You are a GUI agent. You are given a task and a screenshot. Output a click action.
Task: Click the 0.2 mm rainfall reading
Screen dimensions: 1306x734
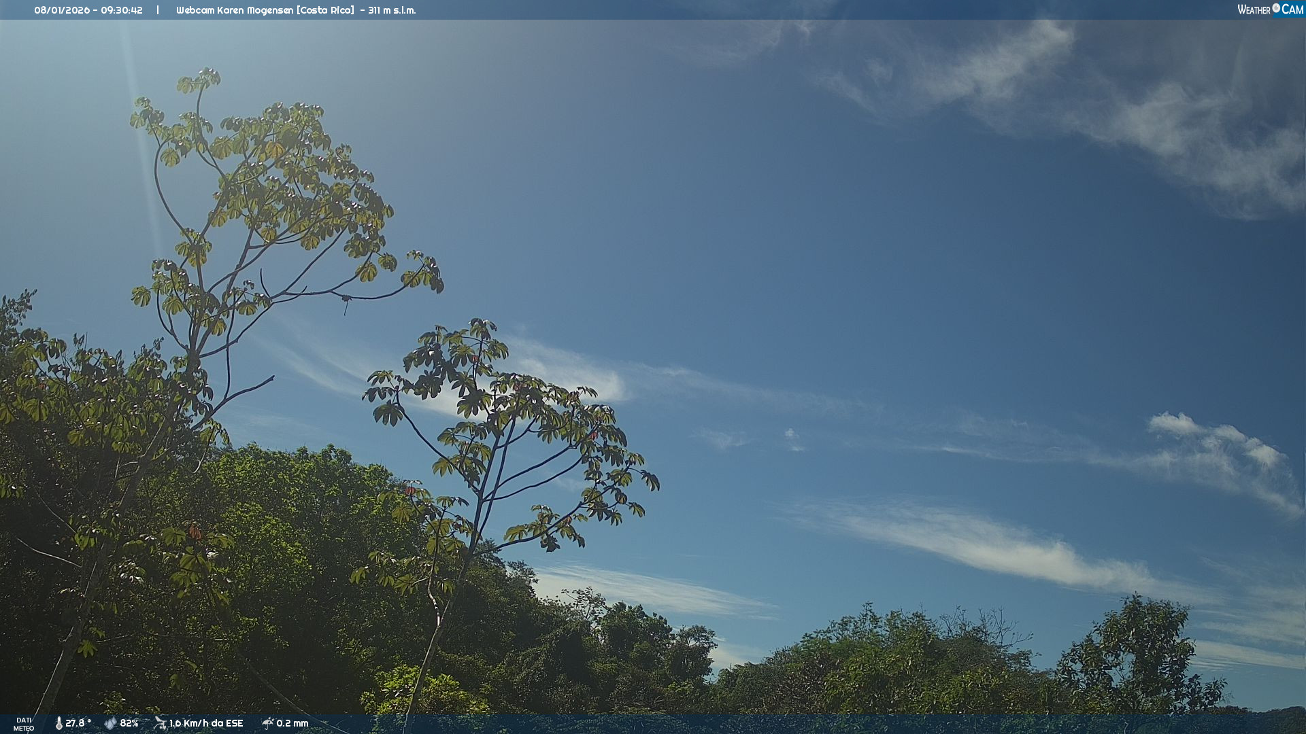pyautogui.click(x=292, y=723)
